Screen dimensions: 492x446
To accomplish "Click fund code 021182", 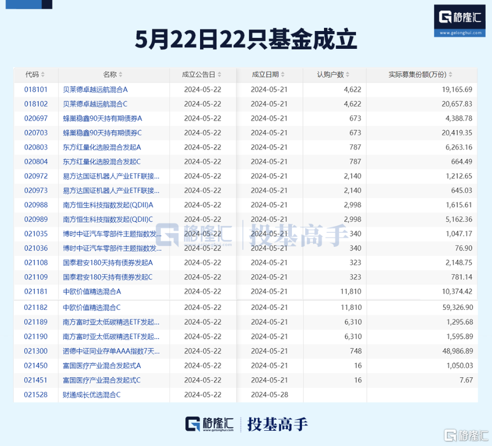I will coord(36,308).
